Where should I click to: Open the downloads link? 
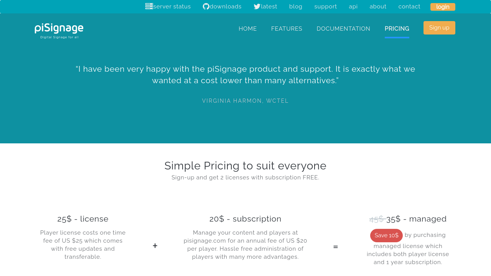click(226, 7)
